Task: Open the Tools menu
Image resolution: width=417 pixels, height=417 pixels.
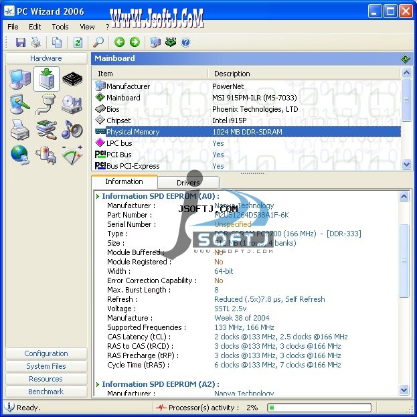Action: point(60,27)
